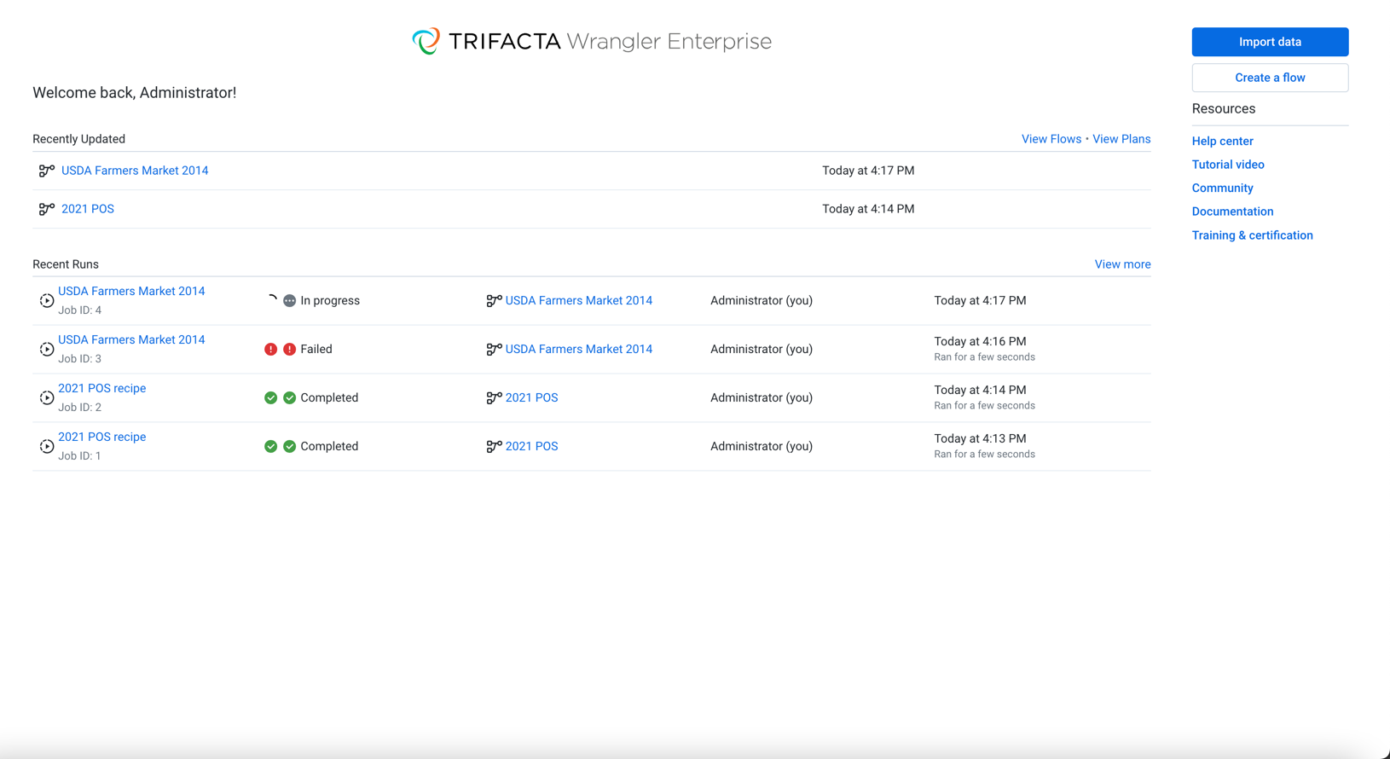Screen dimensions: 1390x759
Task: Click first green check icon for Job ID: 1
Action: [x=270, y=446]
